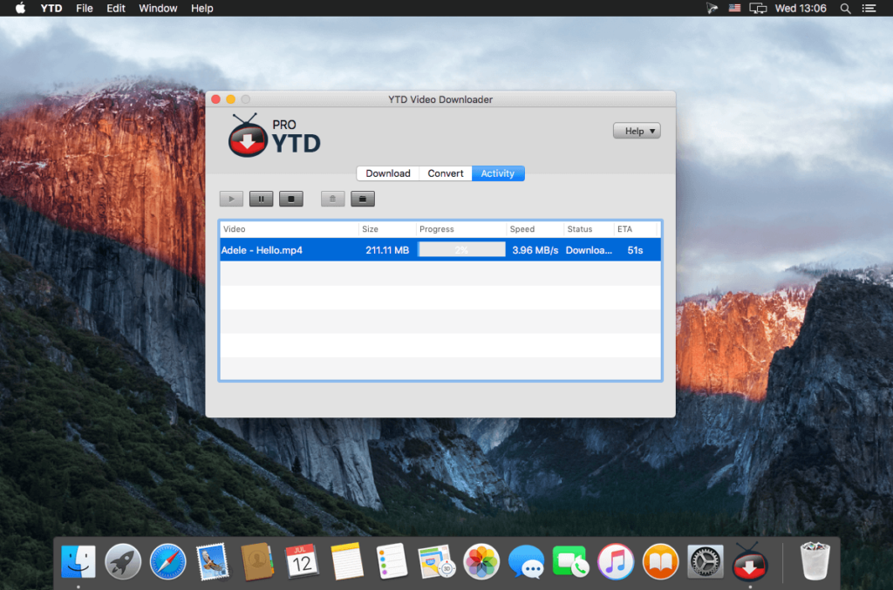Expand the Spotlight search in menu bar
The height and width of the screenshot is (590, 893).
pos(844,8)
